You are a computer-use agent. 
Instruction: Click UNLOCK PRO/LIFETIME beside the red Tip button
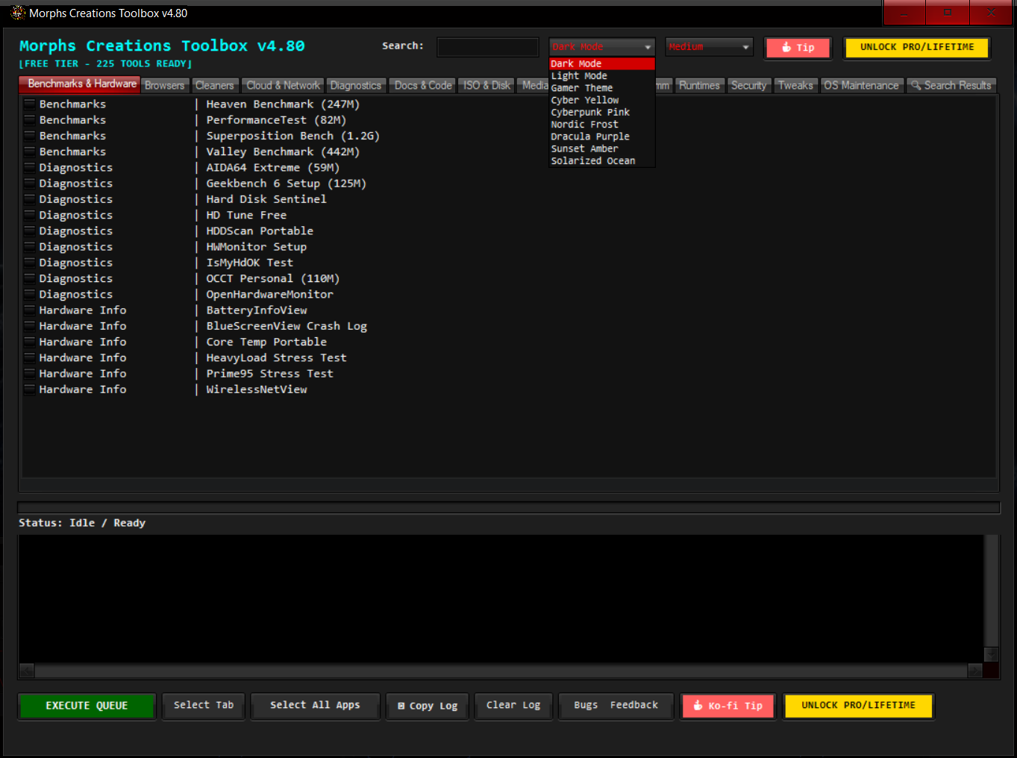[x=917, y=47]
